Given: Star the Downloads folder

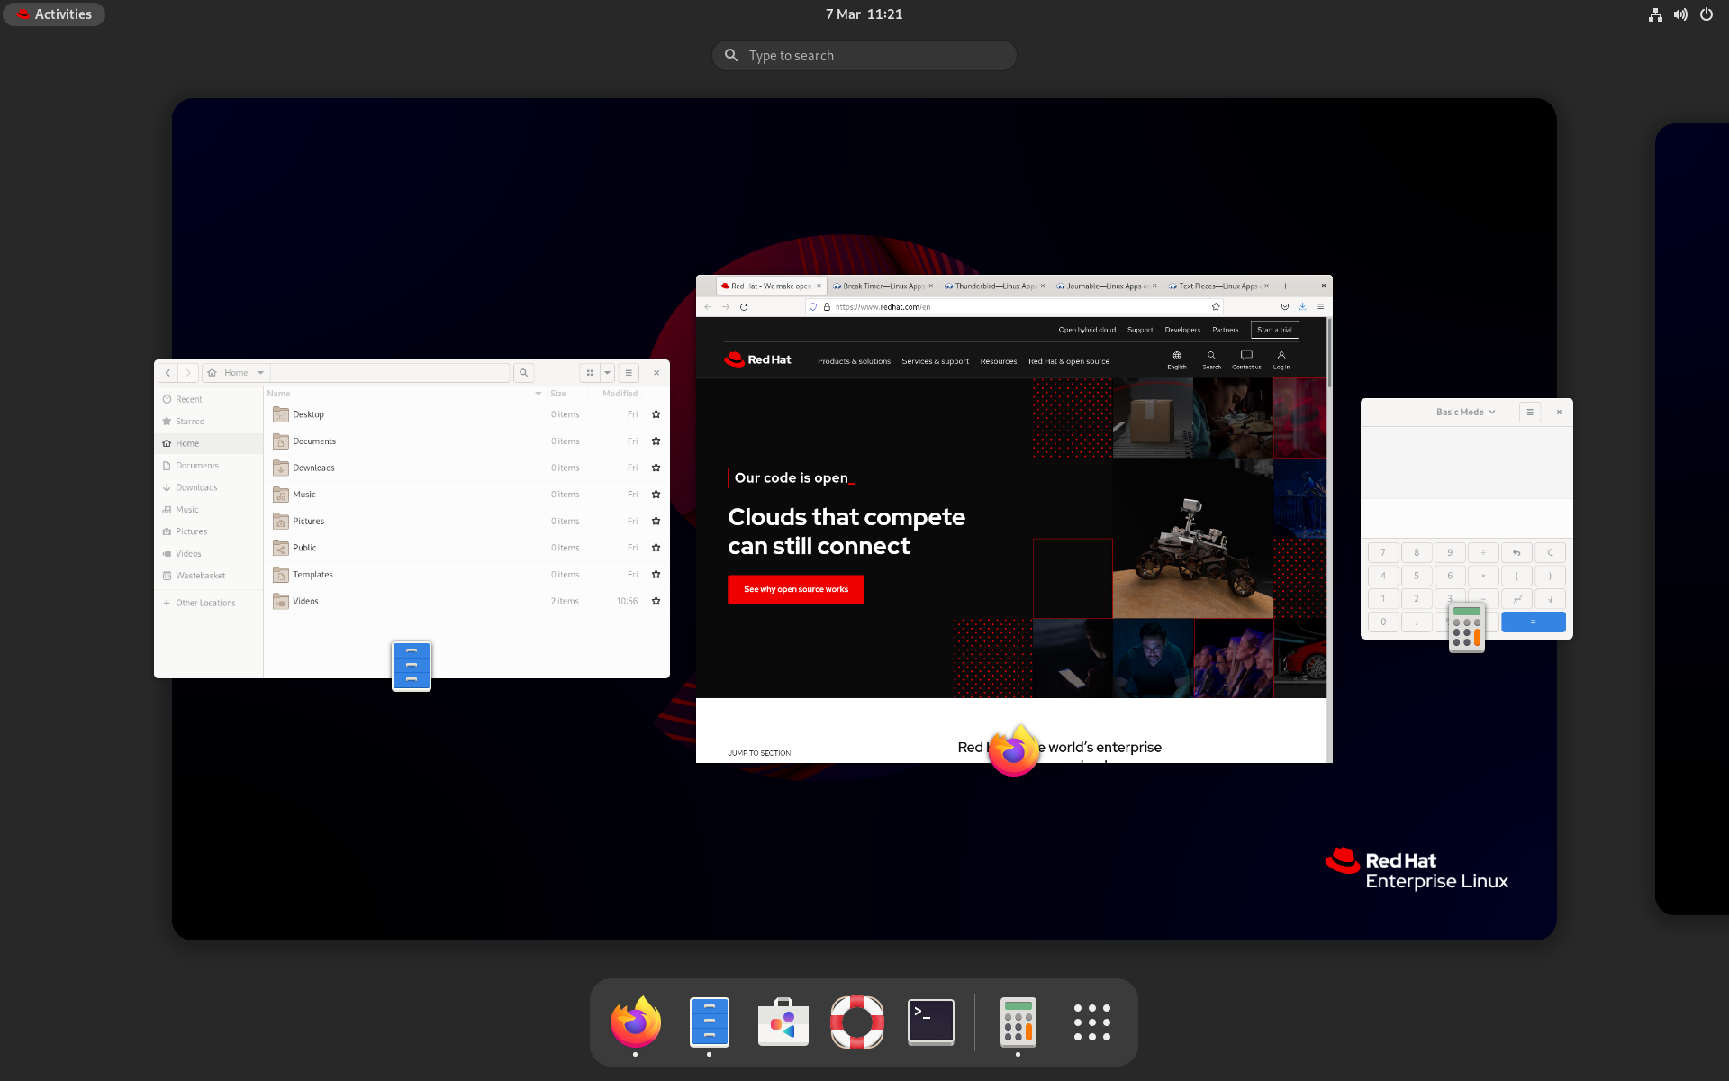Looking at the screenshot, I should [656, 468].
